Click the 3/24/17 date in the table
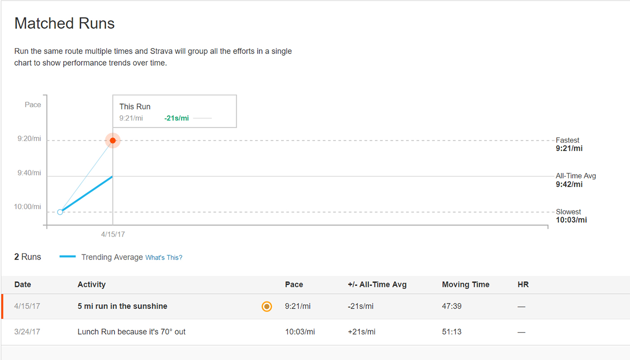This screenshot has height=360, width=630. (27, 332)
